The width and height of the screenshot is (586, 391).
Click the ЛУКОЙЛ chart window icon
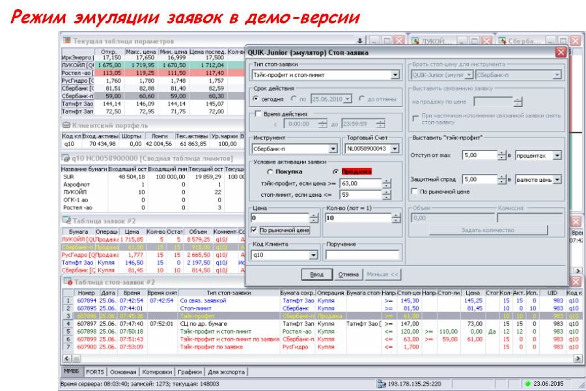415,41
